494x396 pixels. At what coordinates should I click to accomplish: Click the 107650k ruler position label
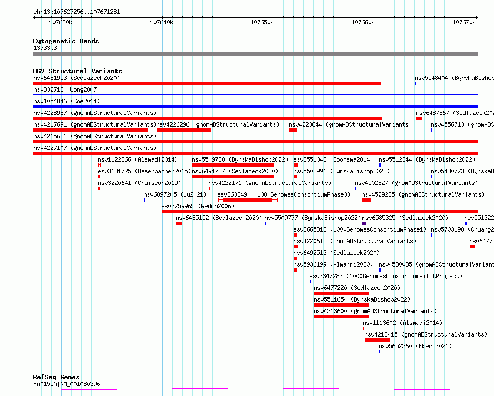(x=262, y=22)
